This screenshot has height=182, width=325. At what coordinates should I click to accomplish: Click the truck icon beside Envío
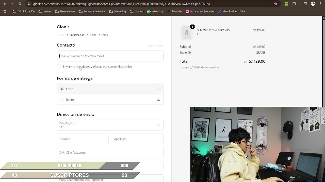point(158,89)
